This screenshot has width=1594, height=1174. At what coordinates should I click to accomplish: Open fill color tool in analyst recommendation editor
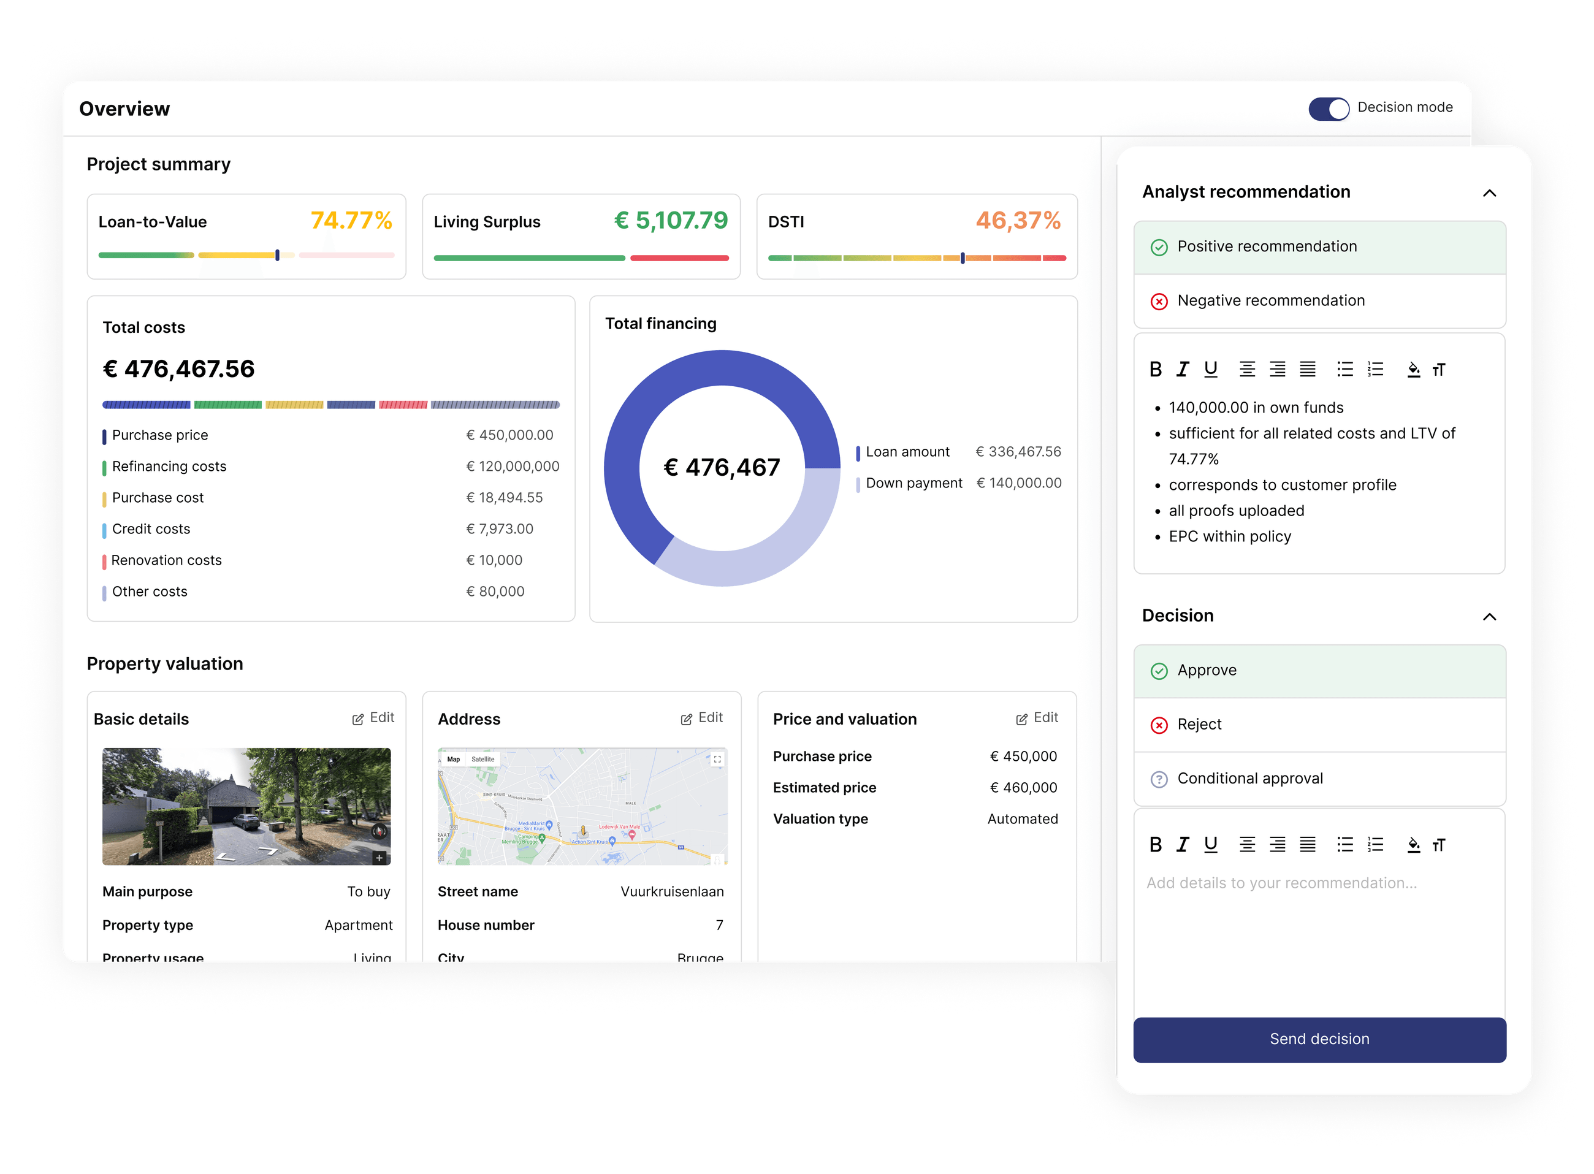(1414, 369)
